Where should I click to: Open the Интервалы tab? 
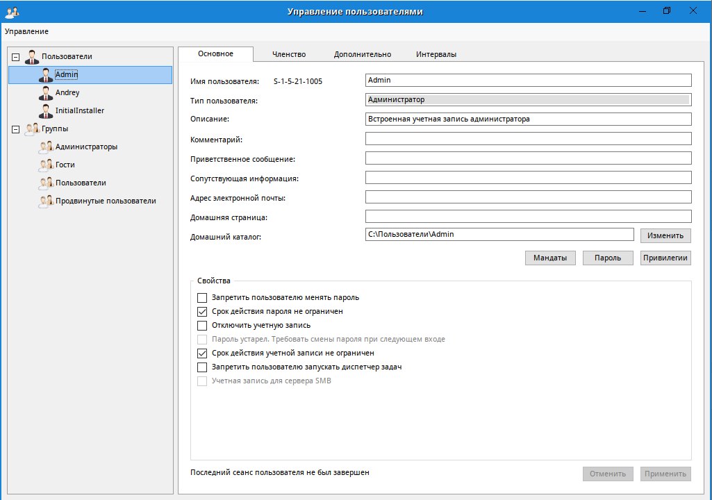coord(436,54)
